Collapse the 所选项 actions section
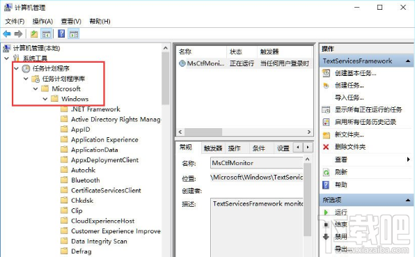 408,200
